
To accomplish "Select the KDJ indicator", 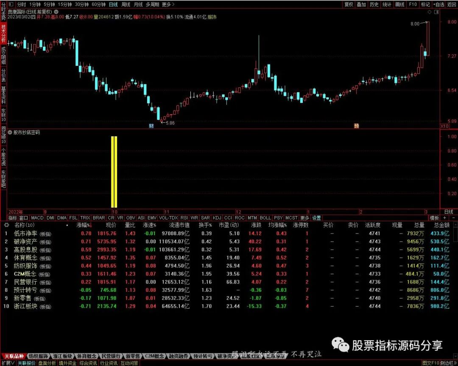I will point(217,218).
